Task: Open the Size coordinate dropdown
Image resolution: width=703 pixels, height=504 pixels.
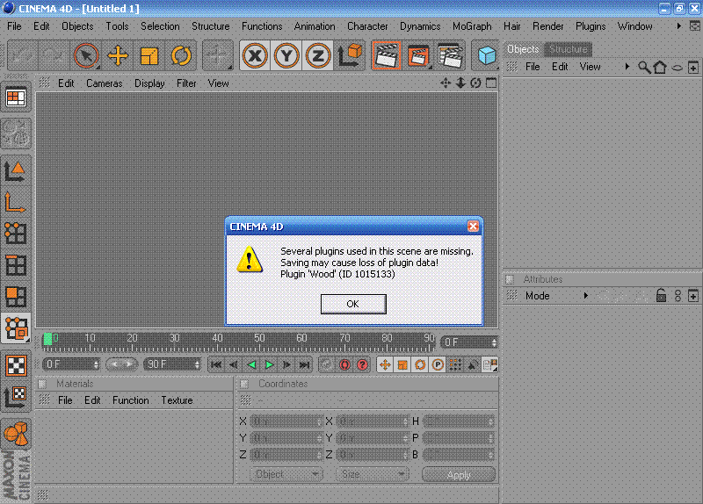Action: click(x=372, y=474)
